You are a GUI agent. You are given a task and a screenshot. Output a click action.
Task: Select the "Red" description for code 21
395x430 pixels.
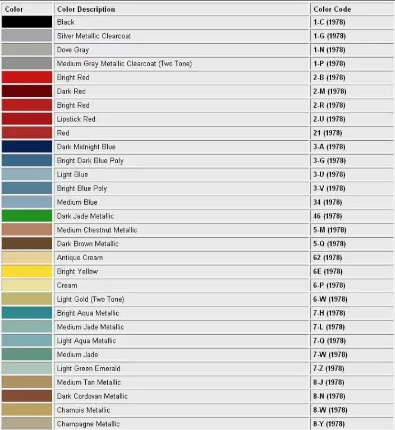[63, 133]
